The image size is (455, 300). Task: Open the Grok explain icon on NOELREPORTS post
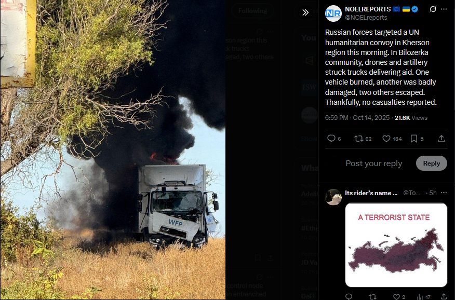433,9
